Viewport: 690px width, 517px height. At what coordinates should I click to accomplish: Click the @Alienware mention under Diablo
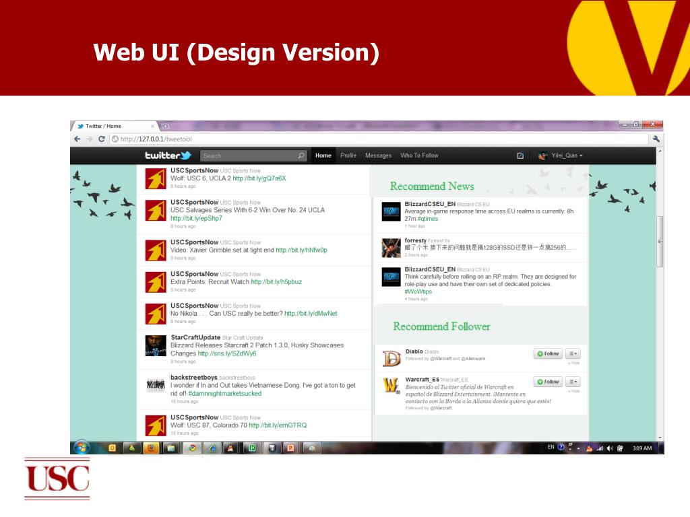473,359
